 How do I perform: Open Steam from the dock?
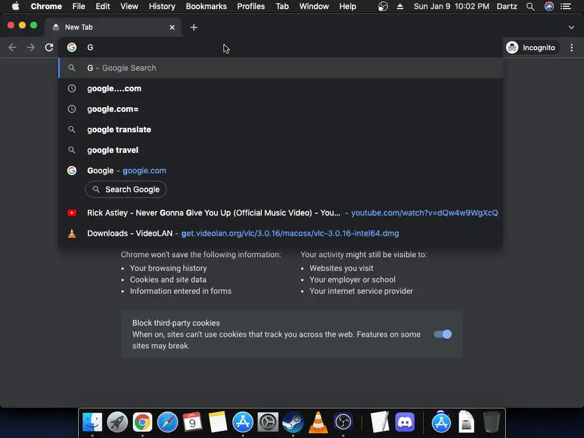point(293,423)
